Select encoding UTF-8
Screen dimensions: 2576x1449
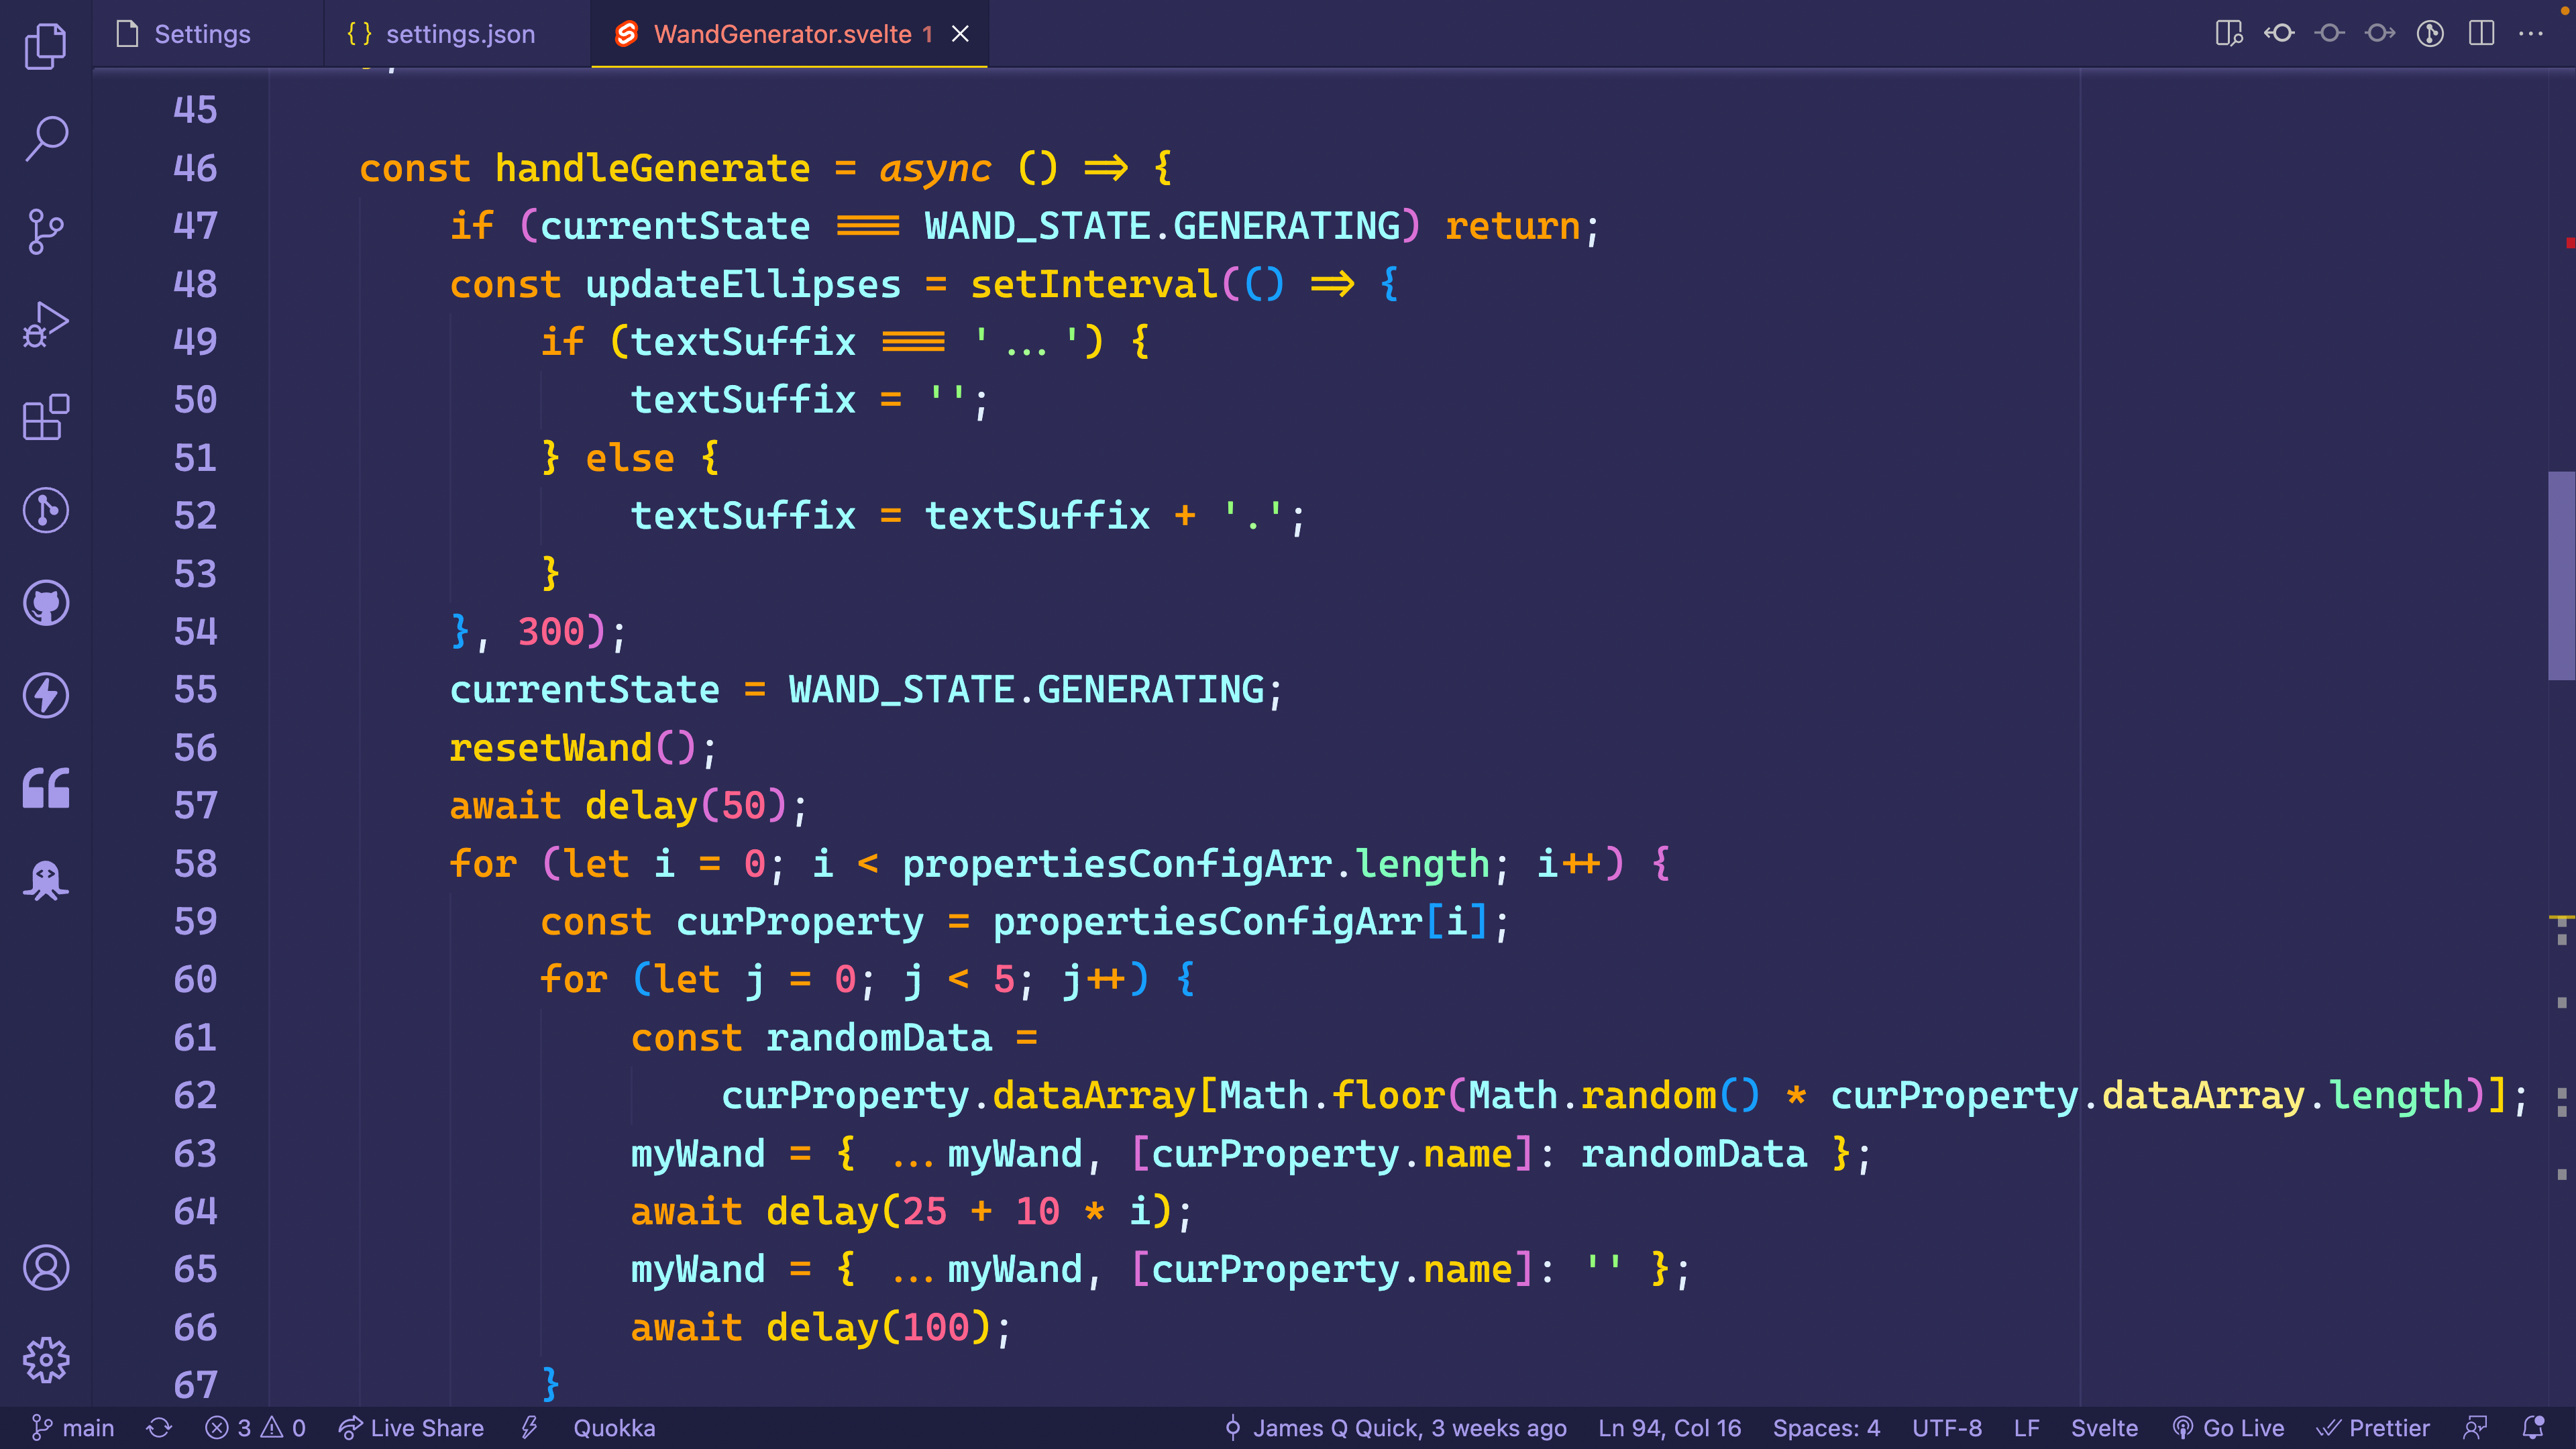click(1947, 1428)
